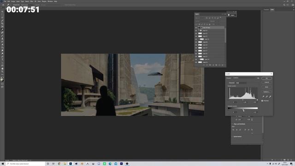Open the Image menu

pos(13,1)
